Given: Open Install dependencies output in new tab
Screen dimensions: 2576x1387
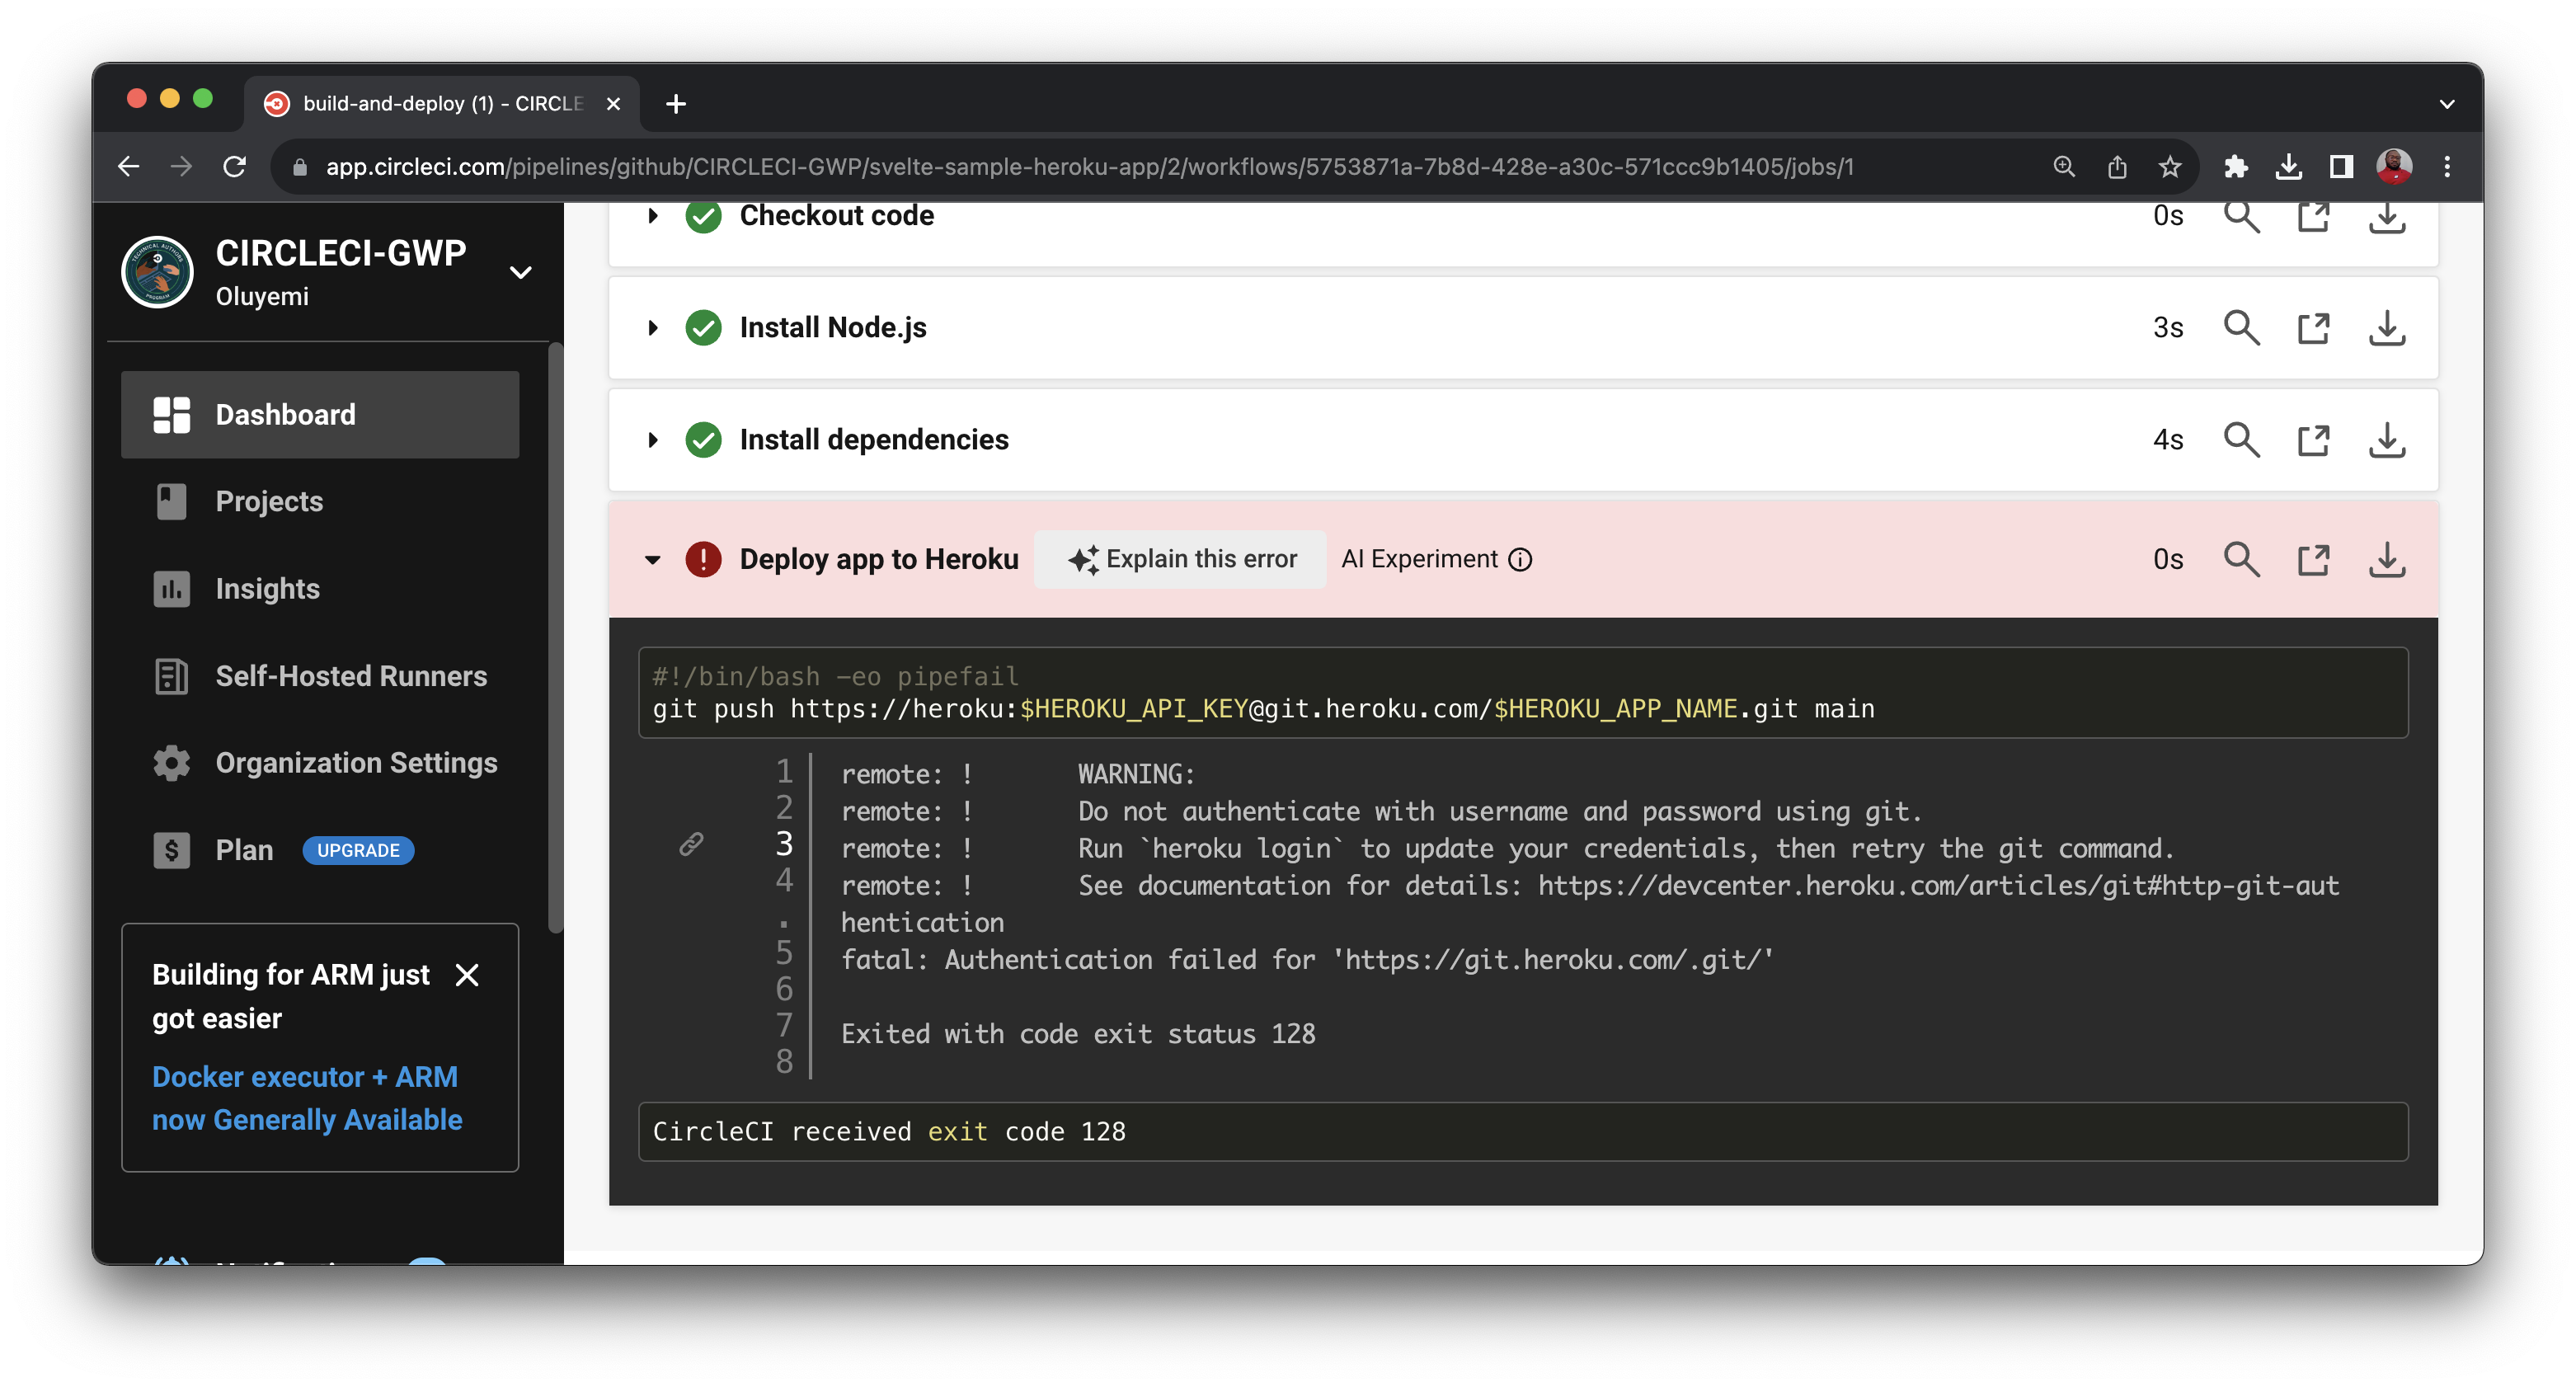Looking at the screenshot, I should point(2313,440).
